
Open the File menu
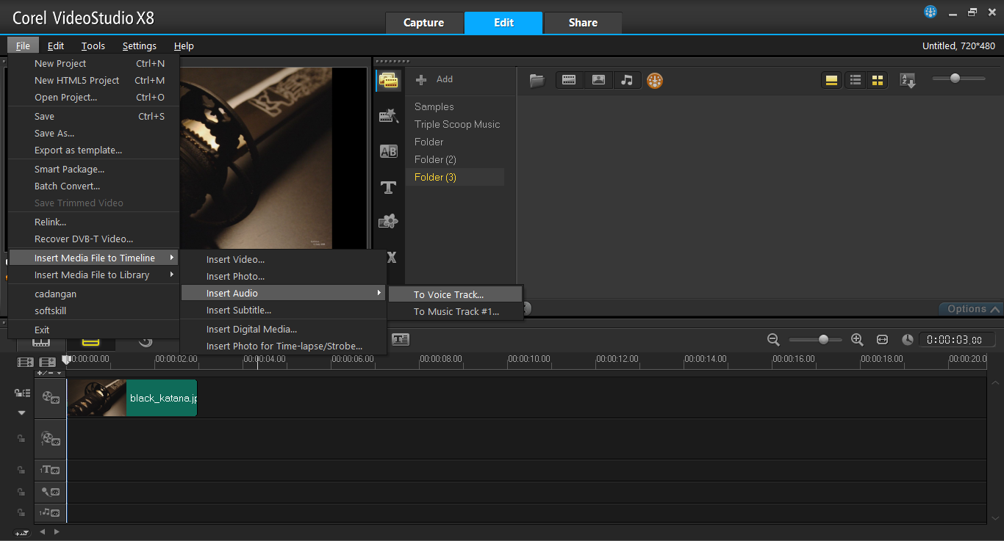pyautogui.click(x=23, y=46)
